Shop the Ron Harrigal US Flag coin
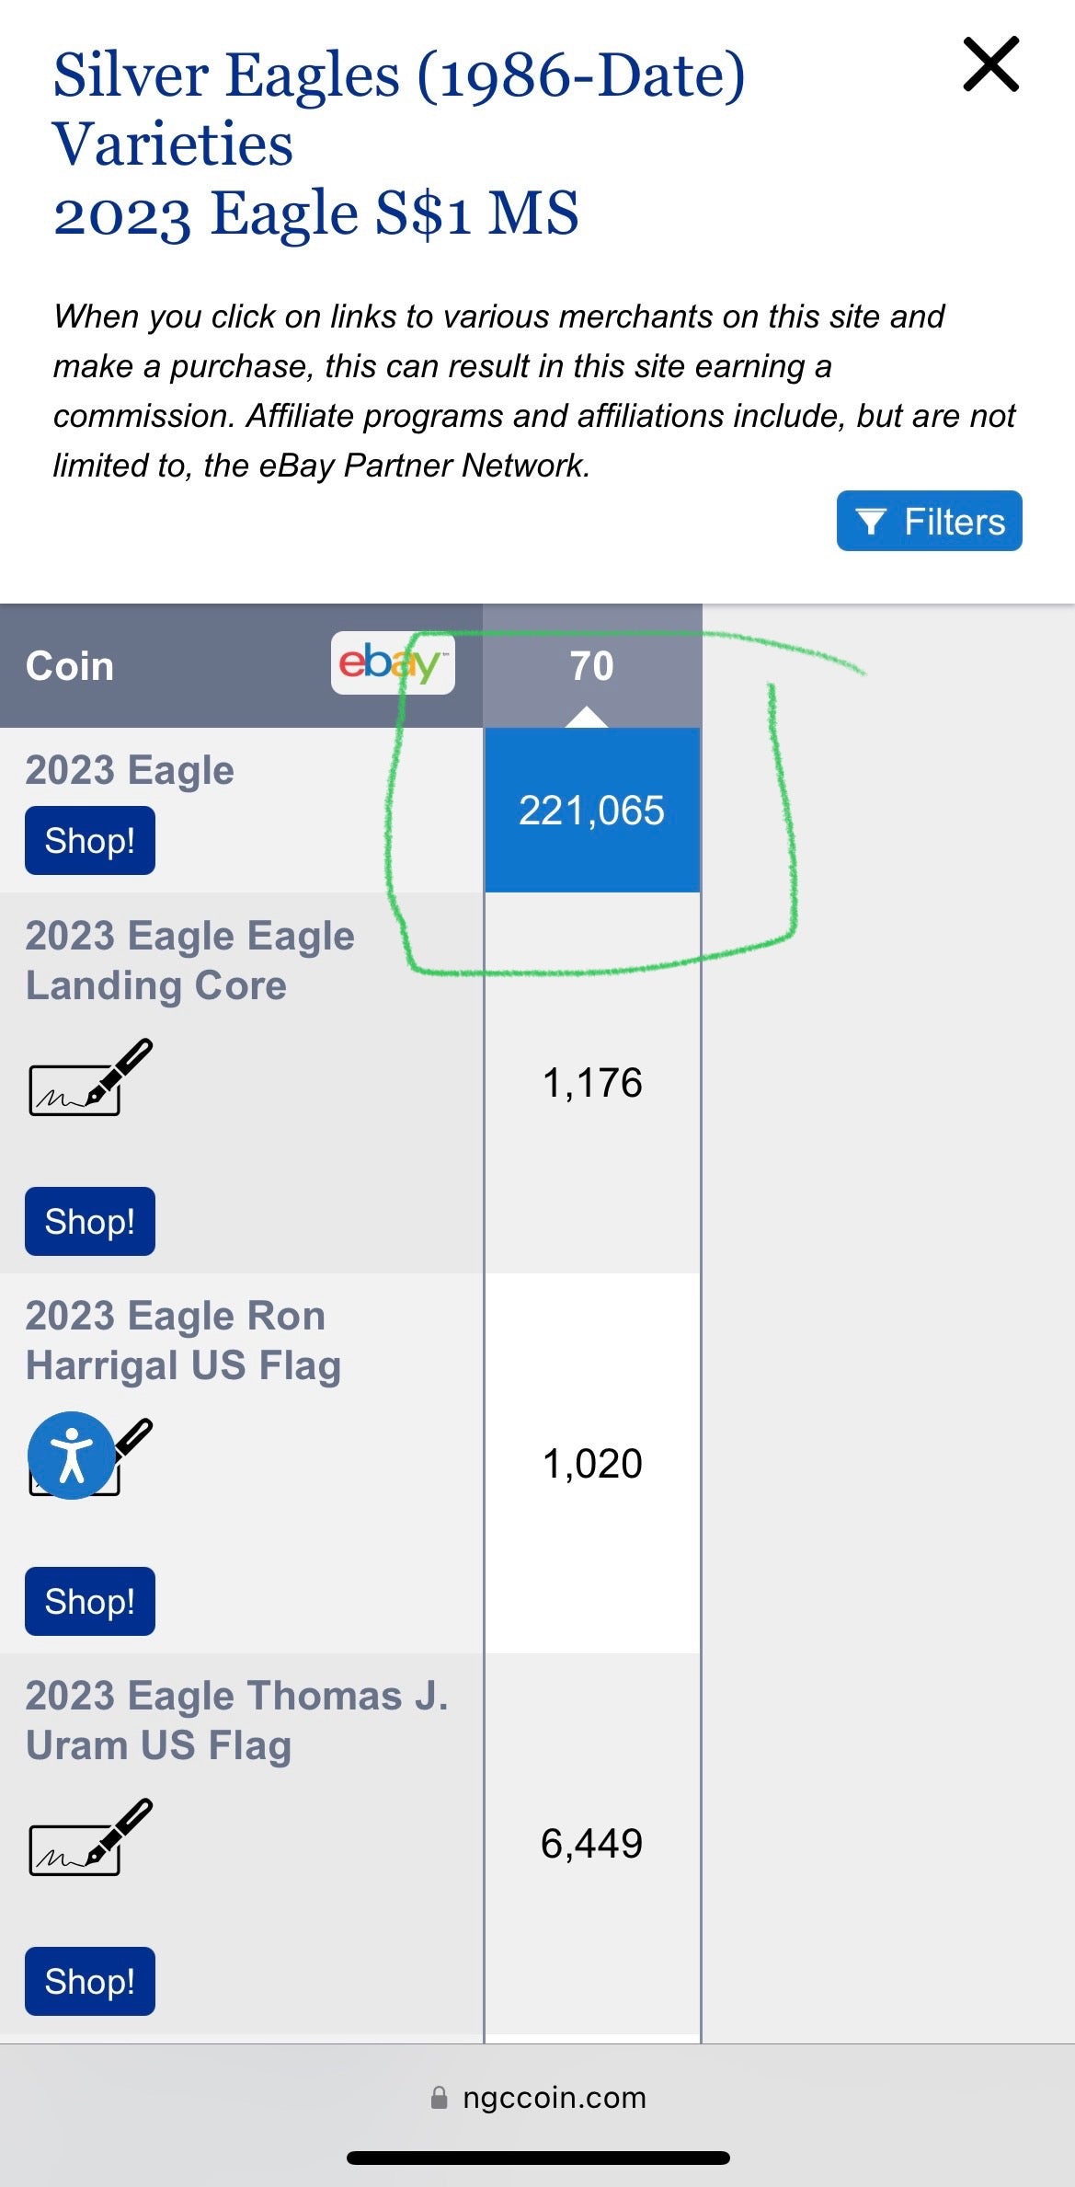 tap(90, 1602)
